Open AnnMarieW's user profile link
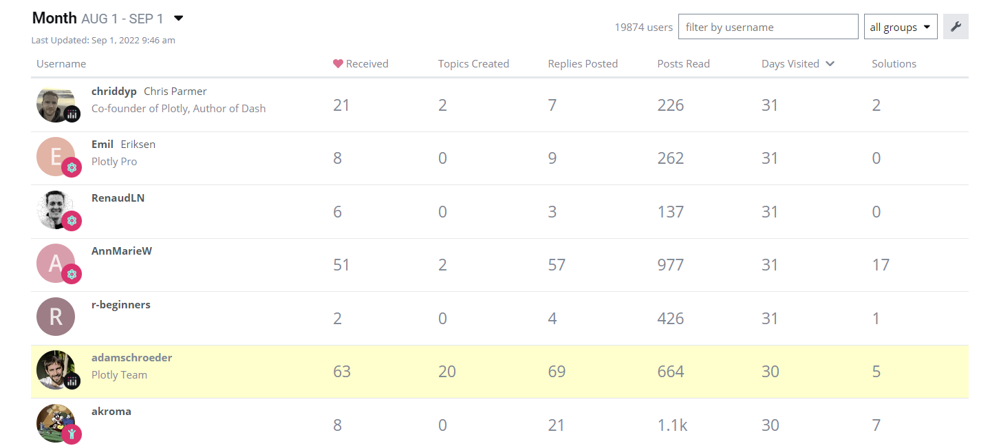Image resolution: width=990 pixels, height=446 pixels. [x=122, y=251]
